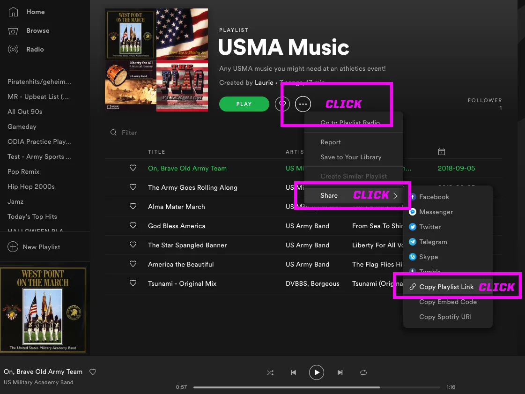Open the Gameday playlist
The height and width of the screenshot is (394, 525).
pos(22,126)
